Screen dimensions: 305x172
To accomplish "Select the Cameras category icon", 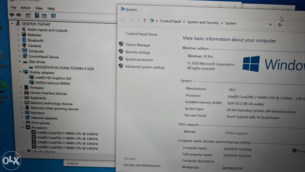I will (x=24, y=45).
